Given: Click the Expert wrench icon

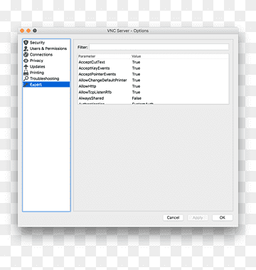Looking at the screenshot, I should pyautogui.click(x=26, y=85).
